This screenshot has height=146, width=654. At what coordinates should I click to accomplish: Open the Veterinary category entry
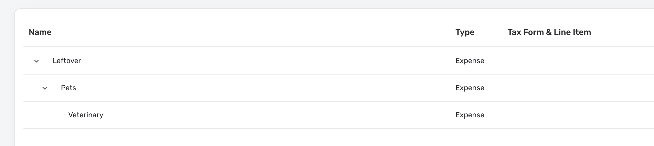86,115
